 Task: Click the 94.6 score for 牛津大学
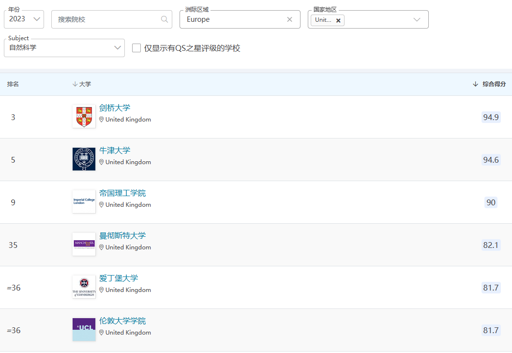tap(491, 160)
